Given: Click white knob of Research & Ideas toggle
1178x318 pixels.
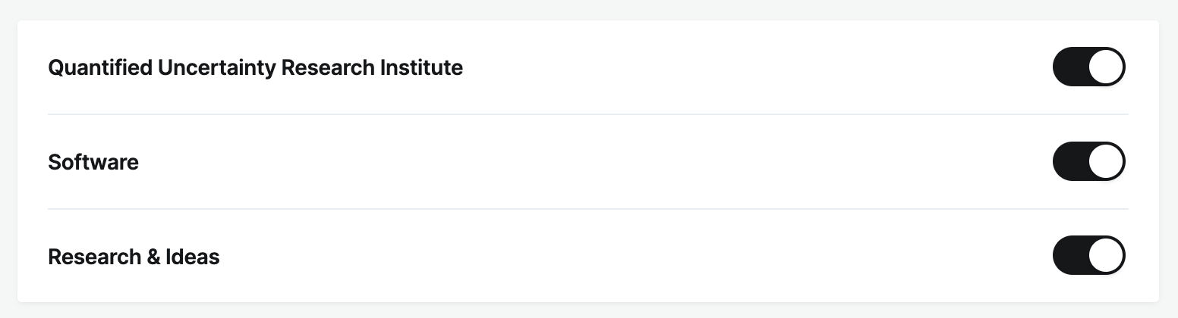Looking at the screenshot, I should click(1106, 256).
